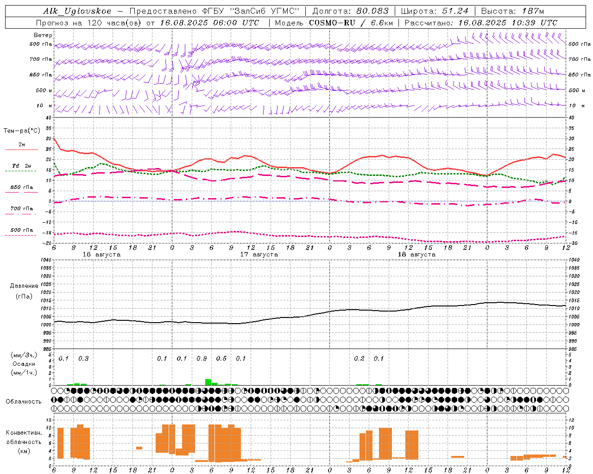Click the Облачность panel label
The image size is (593, 474).
coord(24,402)
